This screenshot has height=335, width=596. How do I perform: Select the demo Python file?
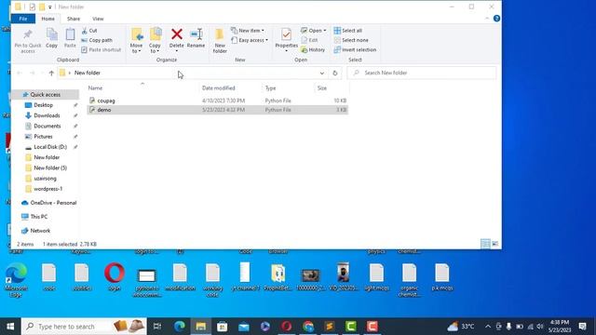[x=217, y=110]
